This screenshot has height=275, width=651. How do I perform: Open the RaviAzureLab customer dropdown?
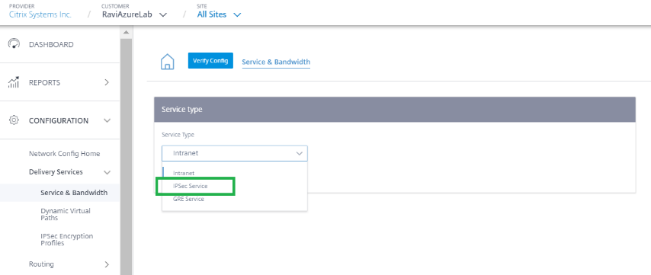134,14
